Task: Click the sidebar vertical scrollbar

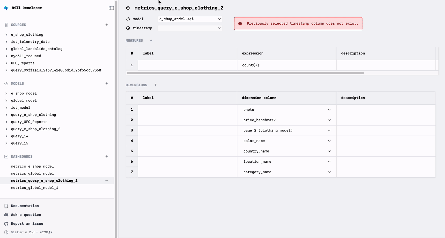Action: point(116,119)
